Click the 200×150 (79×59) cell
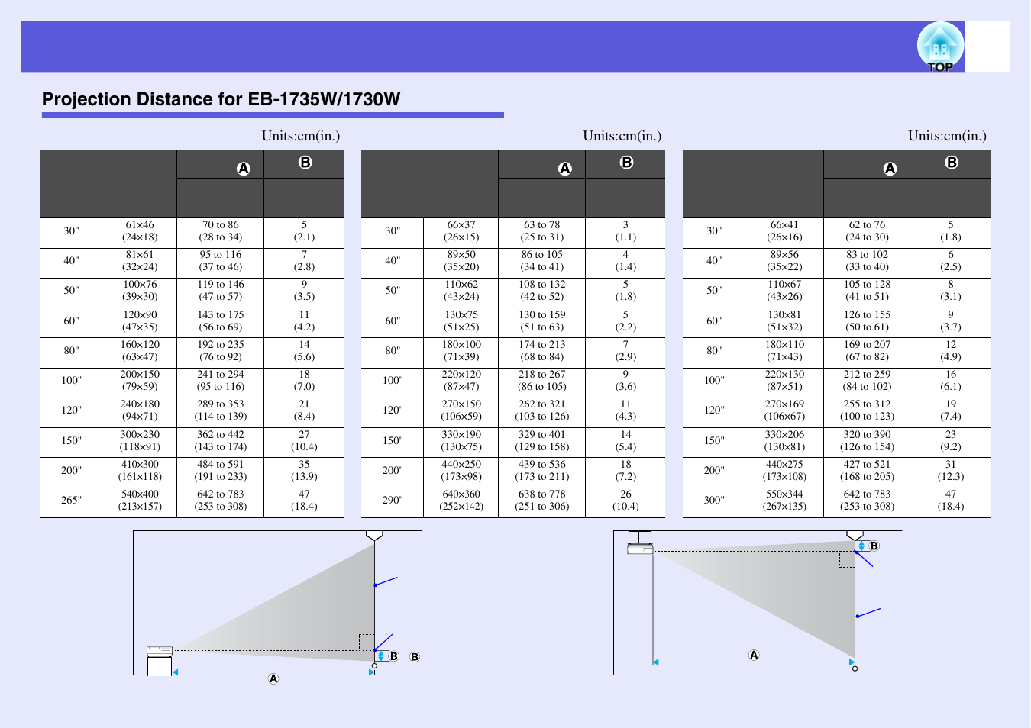 tap(140, 381)
